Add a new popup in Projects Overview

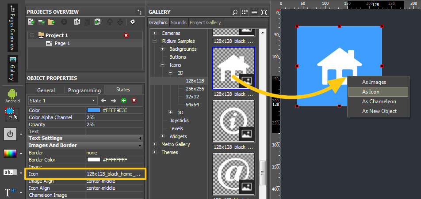coord(42,22)
